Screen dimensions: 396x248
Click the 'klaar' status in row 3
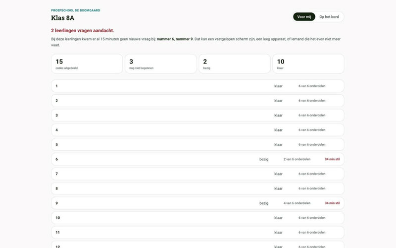click(x=278, y=116)
